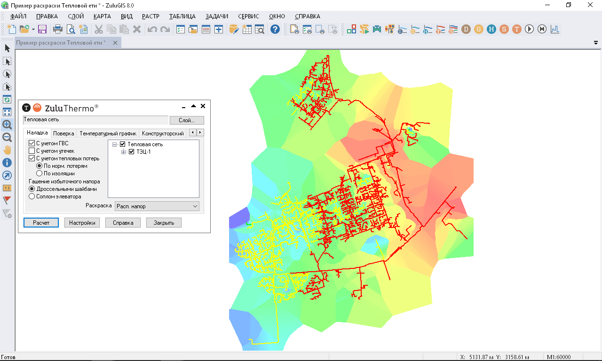The image size is (602, 361).
Task: Activate the pan hand tool
Action: (x=7, y=150)
